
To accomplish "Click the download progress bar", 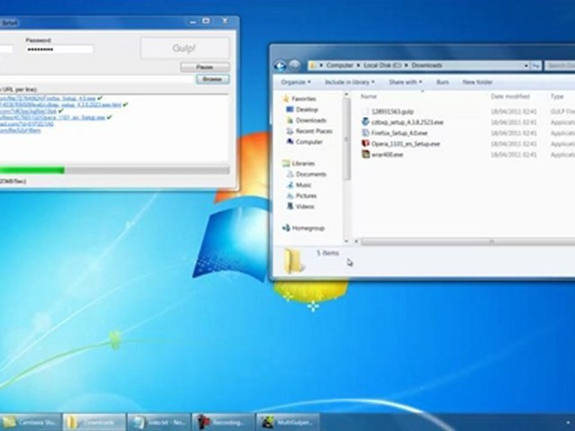I will 114,170.
